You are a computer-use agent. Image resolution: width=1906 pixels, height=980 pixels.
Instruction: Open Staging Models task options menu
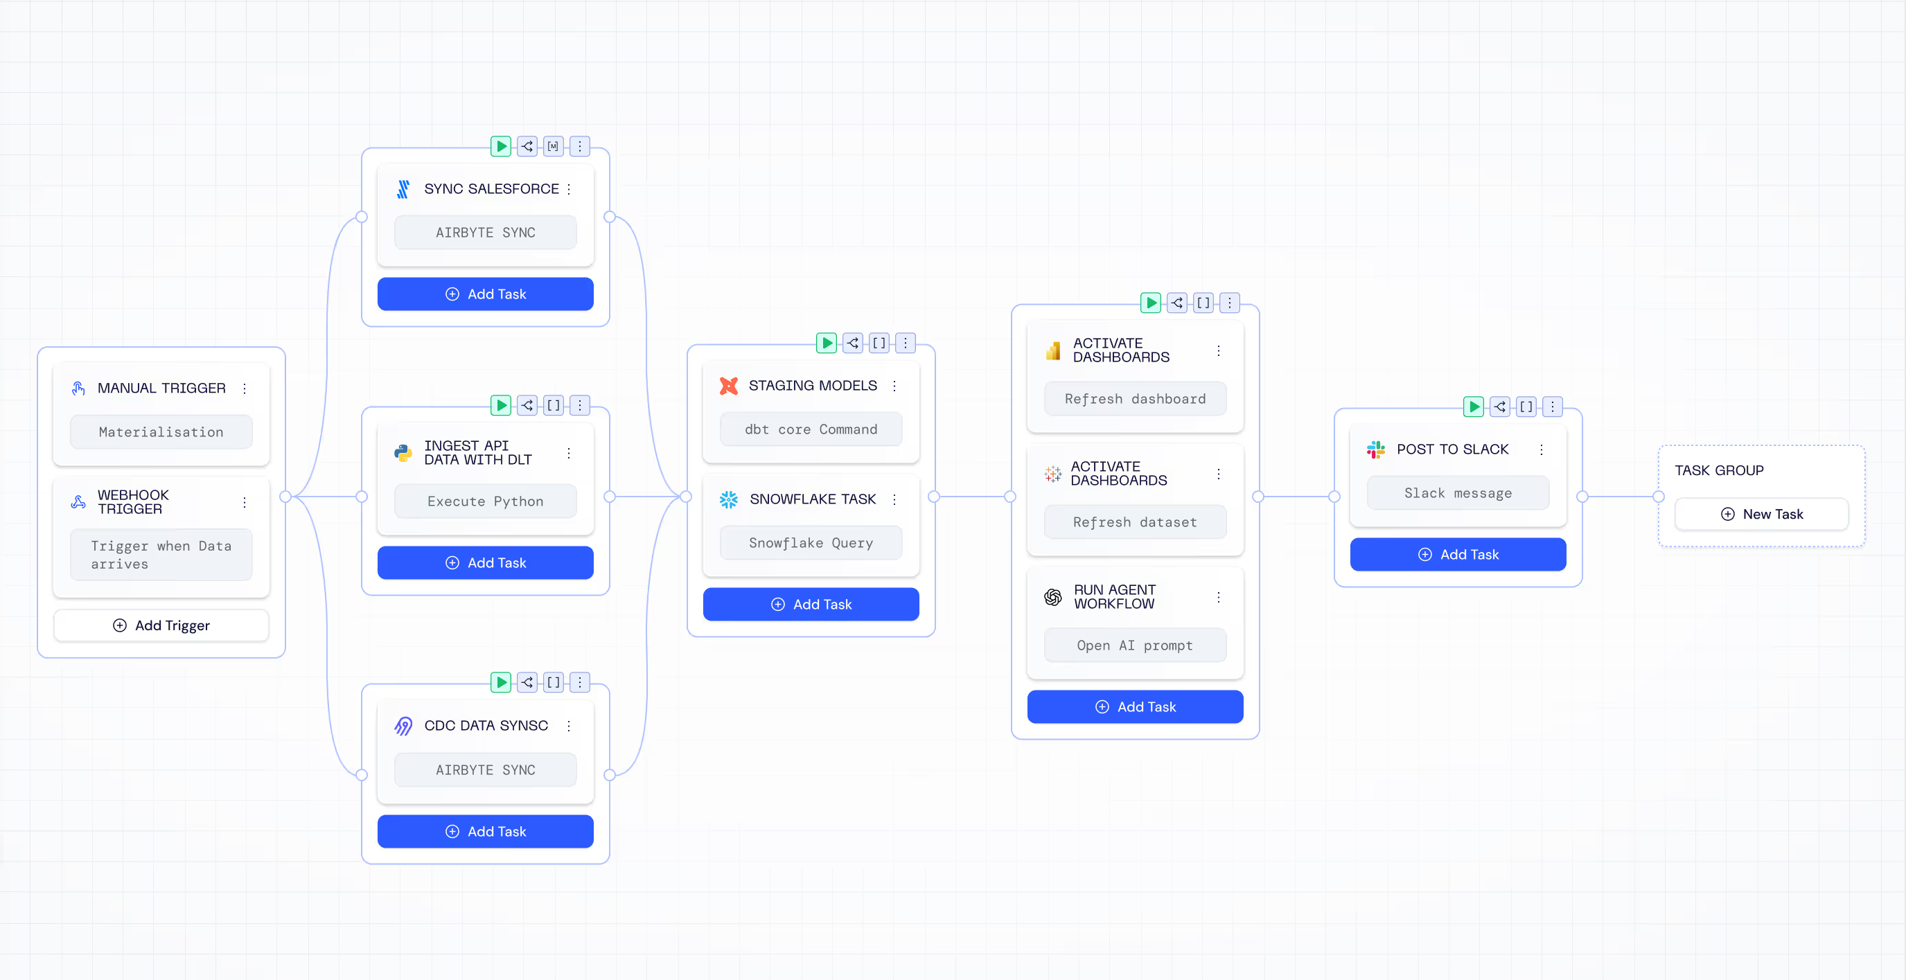coord(894,385)
